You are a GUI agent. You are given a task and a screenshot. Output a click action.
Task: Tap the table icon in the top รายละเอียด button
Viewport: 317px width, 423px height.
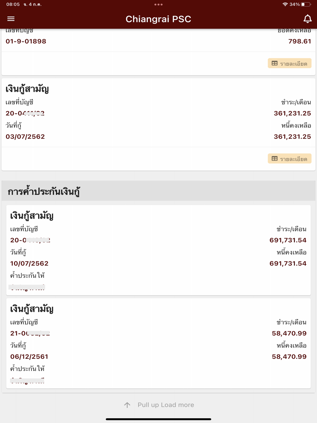[275, 63]
